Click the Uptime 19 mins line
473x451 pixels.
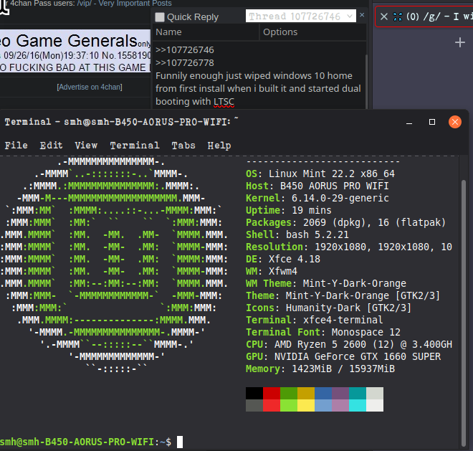tap(289, 210)
